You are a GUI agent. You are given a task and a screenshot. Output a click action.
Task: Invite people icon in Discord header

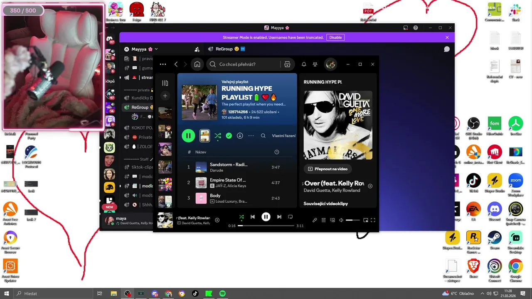[197, 49]
